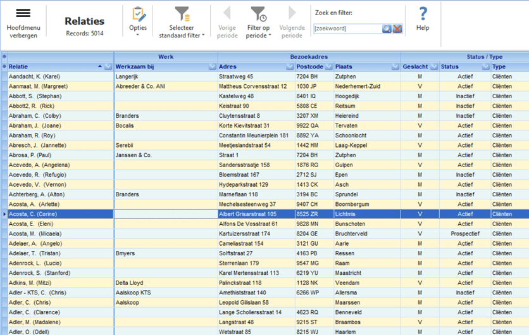This screenshot has height=335, width=529.
Task: Open Selecteer standaard filter funnel
Action: tap(182, 14)
